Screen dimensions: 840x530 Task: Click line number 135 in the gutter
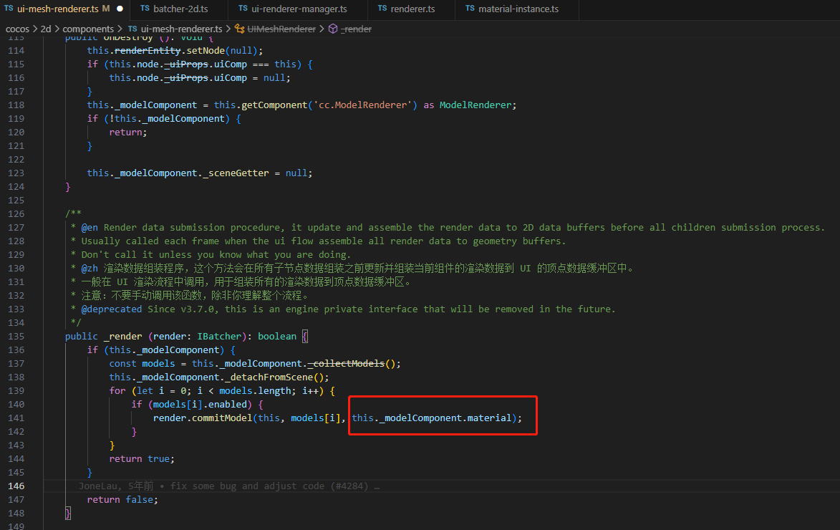[x=16, y=337]
